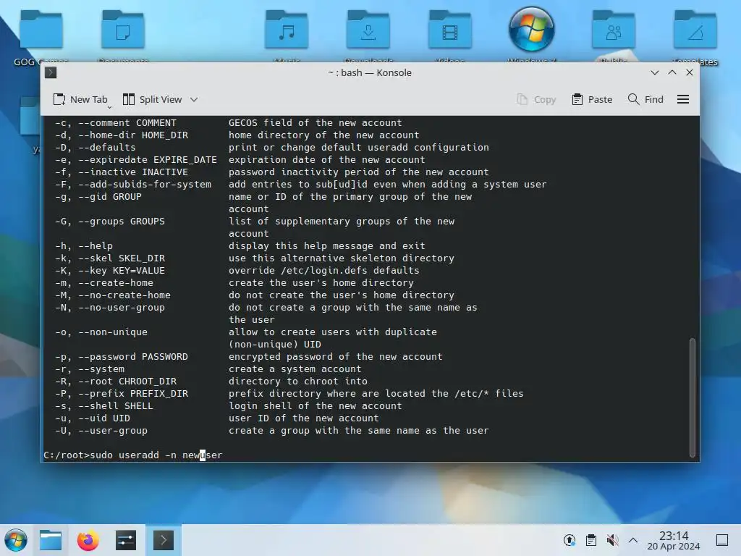This screenshot has height=556, width=741.
Task: Click 'override /etc/login.defs defaults' description
Action: (x=324, y=271)
